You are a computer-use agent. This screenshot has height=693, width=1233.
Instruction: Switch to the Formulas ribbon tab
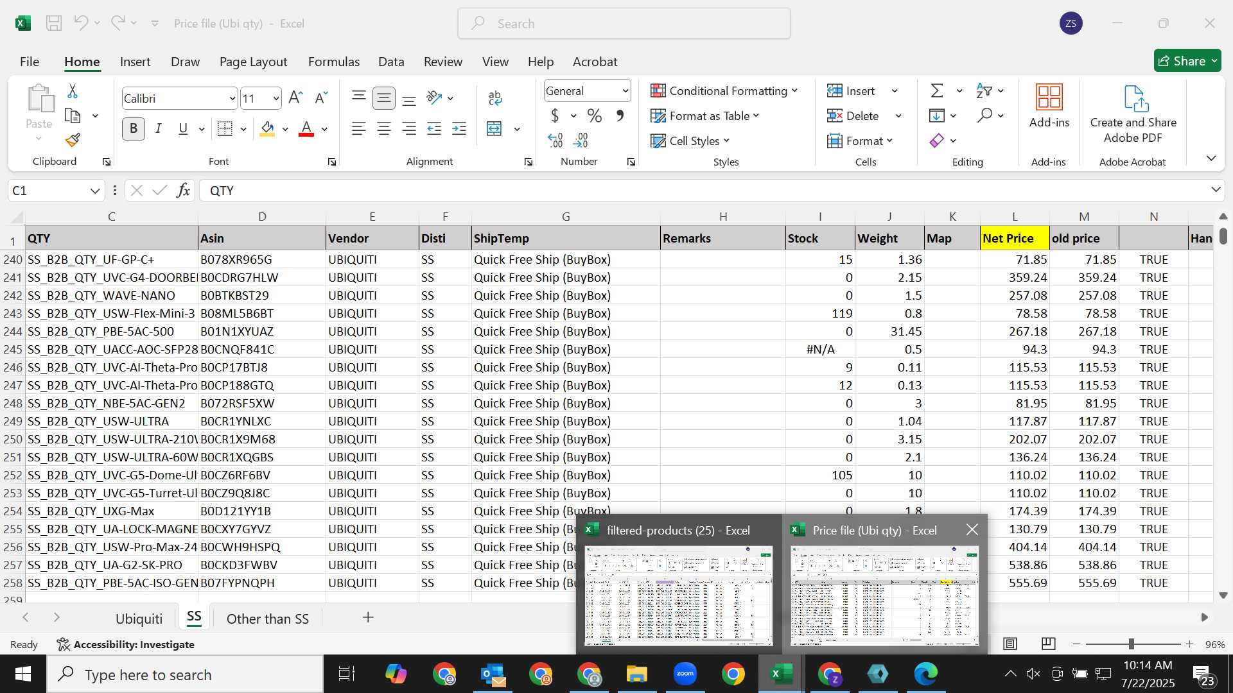(333, 62)
